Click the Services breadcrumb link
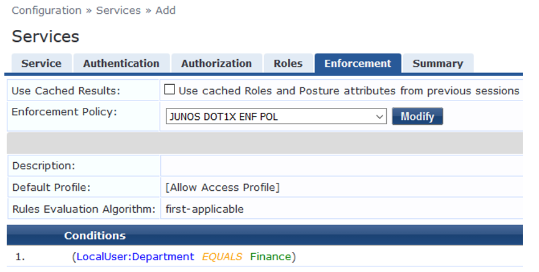539x272 pixels. [x=118, y=11]
